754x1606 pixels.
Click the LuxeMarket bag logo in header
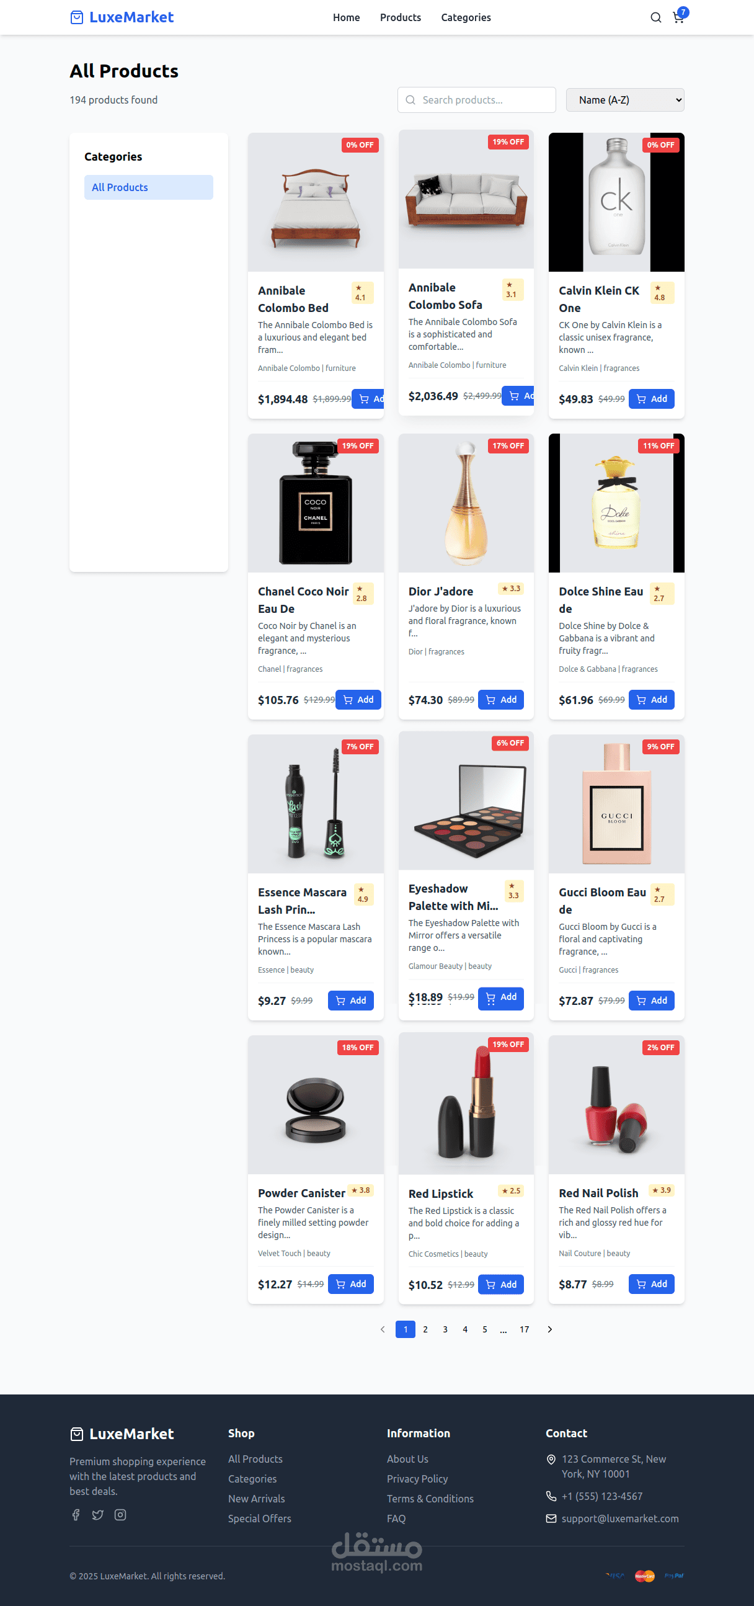pos(77,17)
